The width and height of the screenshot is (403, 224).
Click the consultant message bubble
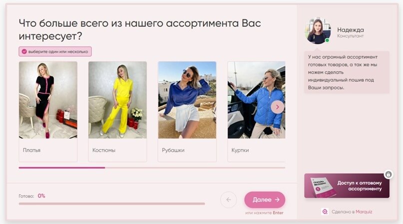(347, 72)
